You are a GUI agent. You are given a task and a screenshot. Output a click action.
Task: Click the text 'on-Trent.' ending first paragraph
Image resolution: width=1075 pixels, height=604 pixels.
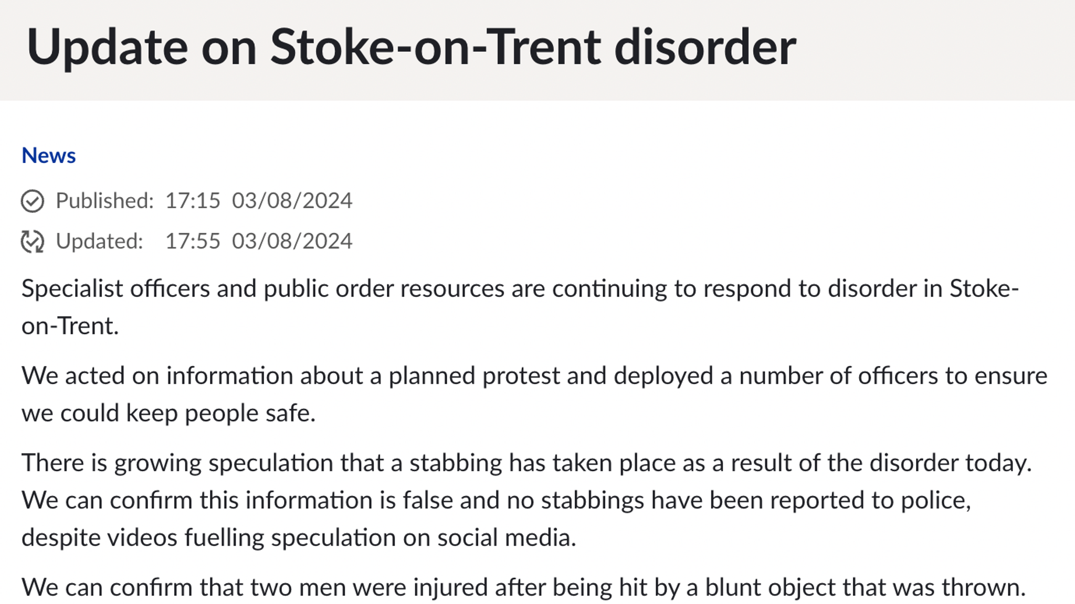coord(70,326)
